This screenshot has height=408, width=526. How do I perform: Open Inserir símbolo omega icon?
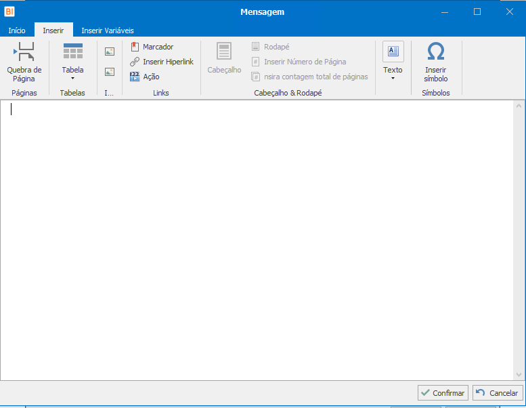pyautogui.click(x=436, y=51)
